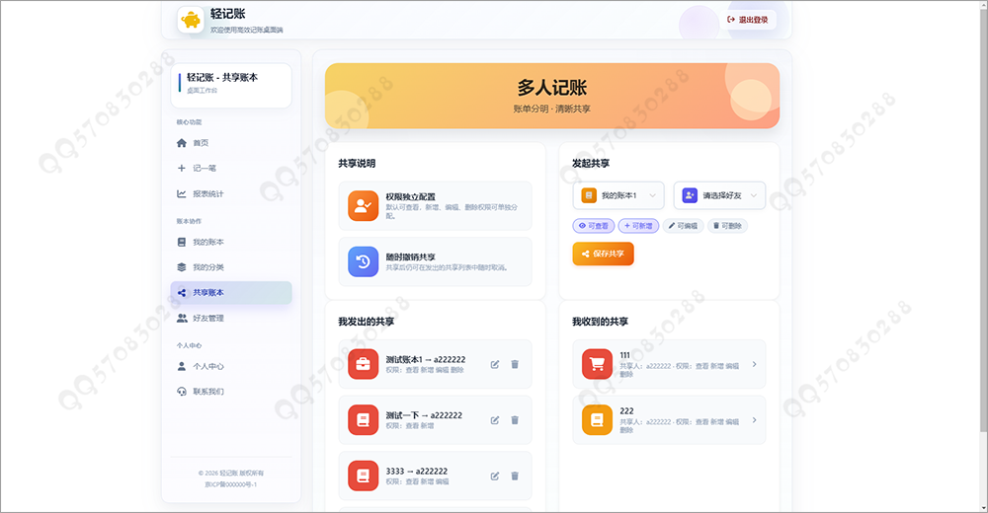Click the shopping cart icon of 111

(x=597, y=364)
